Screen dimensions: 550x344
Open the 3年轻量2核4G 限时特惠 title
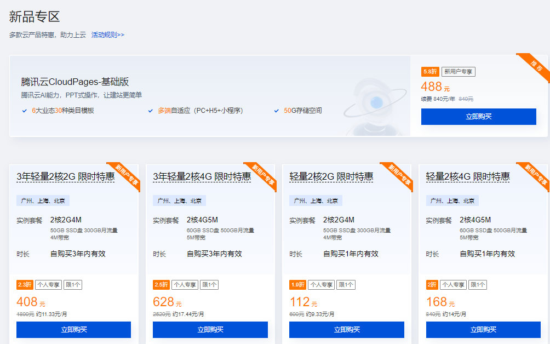(x=202, y=177)
